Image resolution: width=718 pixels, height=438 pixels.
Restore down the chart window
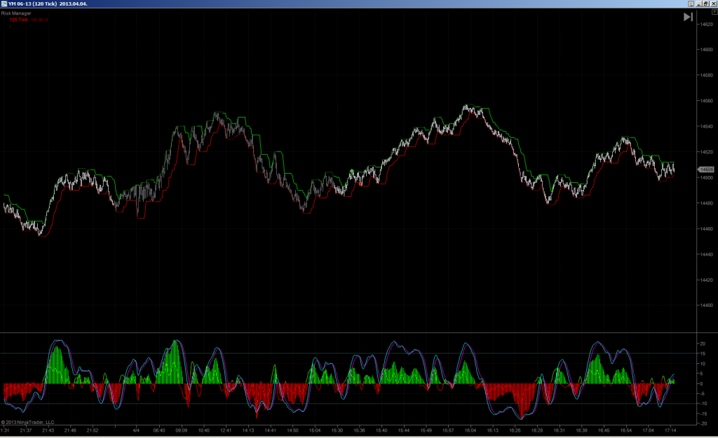click(x=705, y=4)
